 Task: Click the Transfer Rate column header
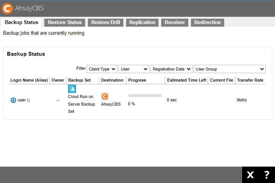(250, 80)
